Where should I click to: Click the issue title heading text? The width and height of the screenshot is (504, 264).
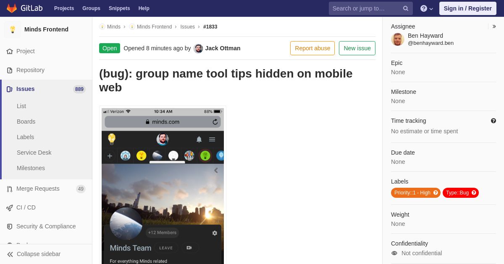click(226, 80)
